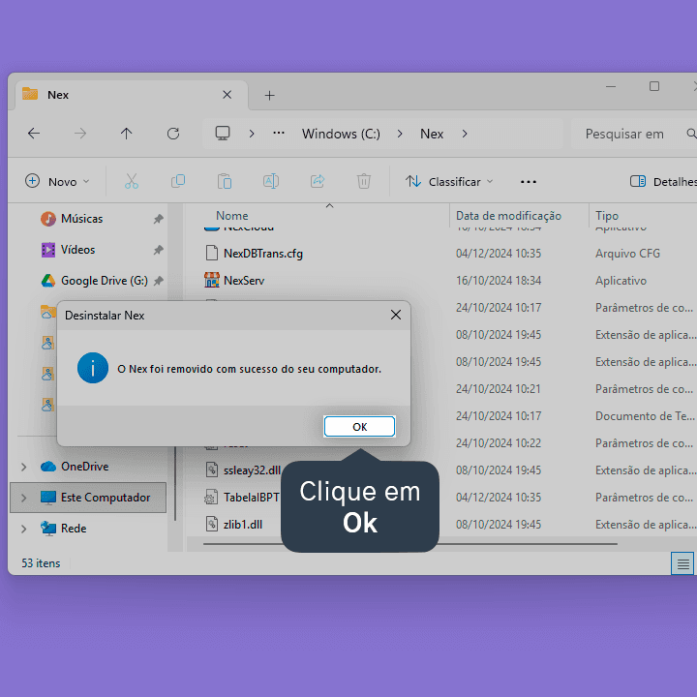Switch to details view layout icon

682,564
